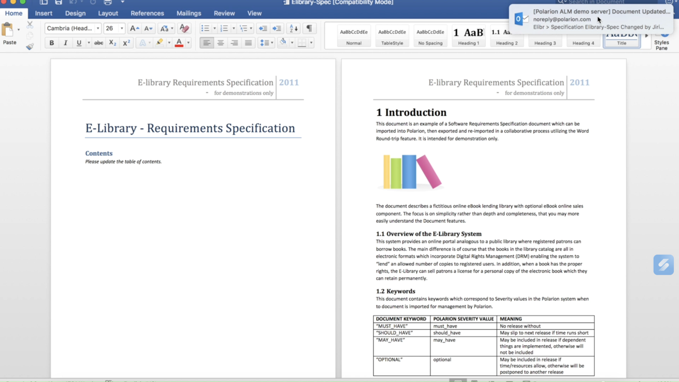679x382 pixels.
Task: Toggle paragraph marks display
Action: pos(309,29)
